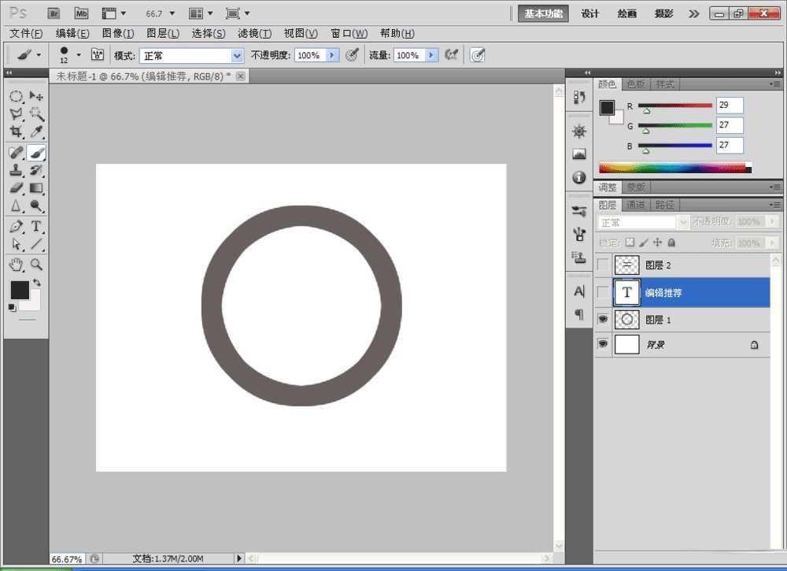Select the Hand tool
This screenshot has height=571, width=787.
(x=16, y=264)
